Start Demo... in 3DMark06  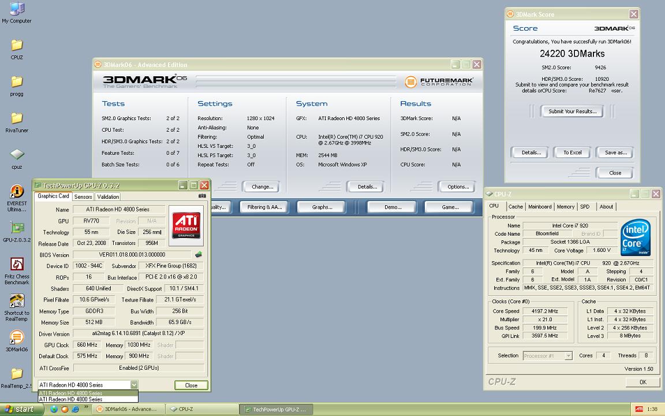point(393,207)
